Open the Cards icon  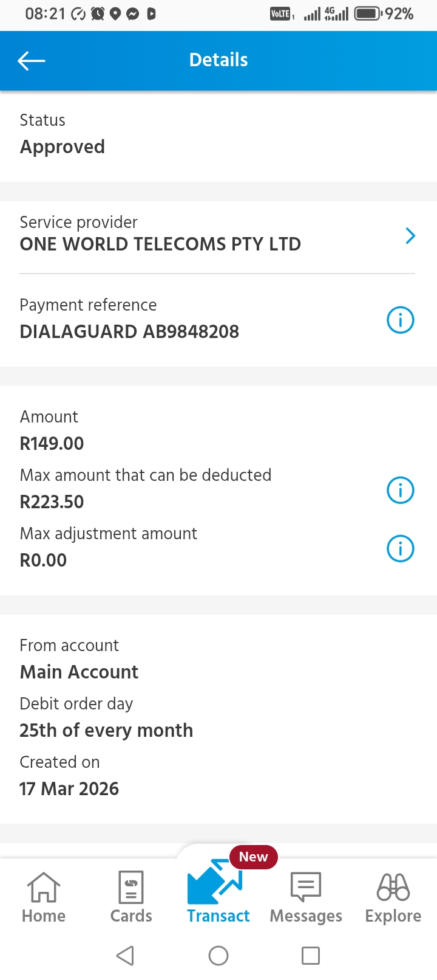[131, 887]
